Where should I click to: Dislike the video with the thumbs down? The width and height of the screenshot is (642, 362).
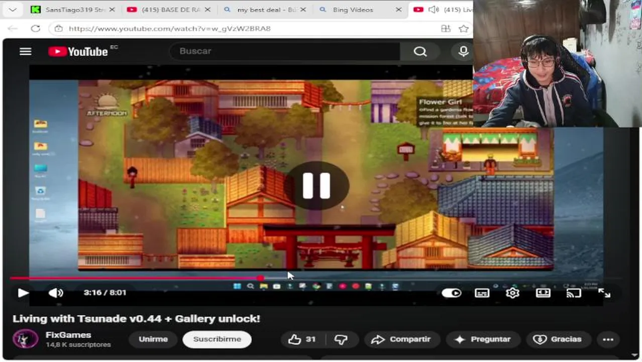(341, 339)
